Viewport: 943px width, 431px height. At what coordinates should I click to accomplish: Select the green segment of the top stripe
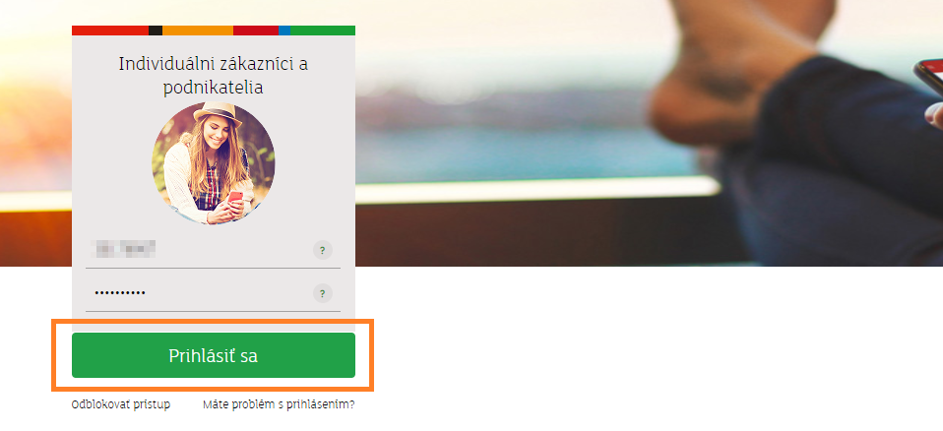323,31
